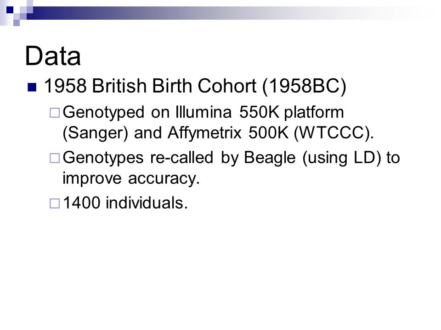
Task: Click the hollow square bullet beside 1400 individuals
Action: (x=55, y=203)
